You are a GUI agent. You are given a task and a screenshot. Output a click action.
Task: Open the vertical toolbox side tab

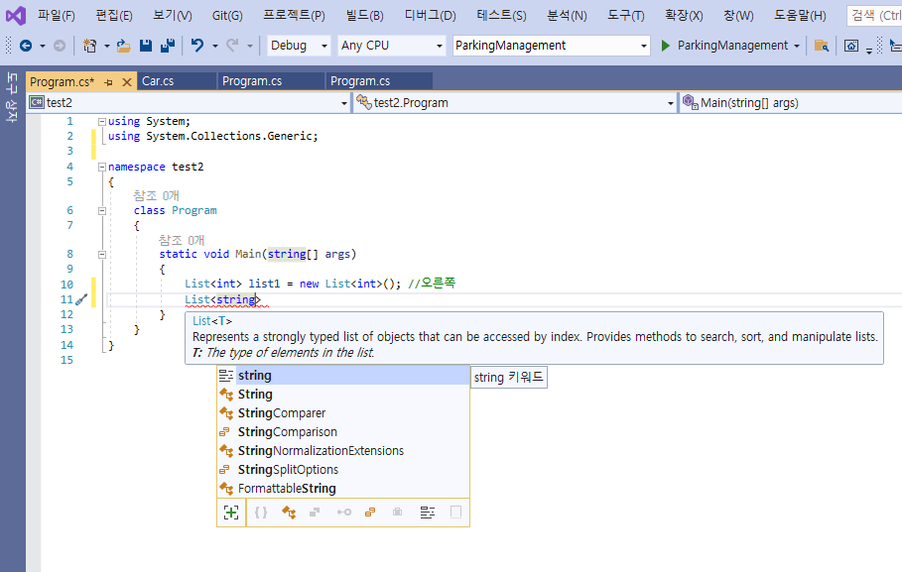pos(12,98)
